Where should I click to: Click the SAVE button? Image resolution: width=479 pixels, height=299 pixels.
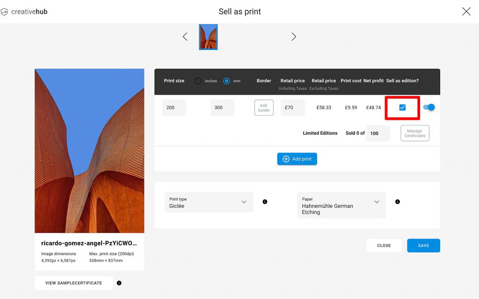point(423,245)
